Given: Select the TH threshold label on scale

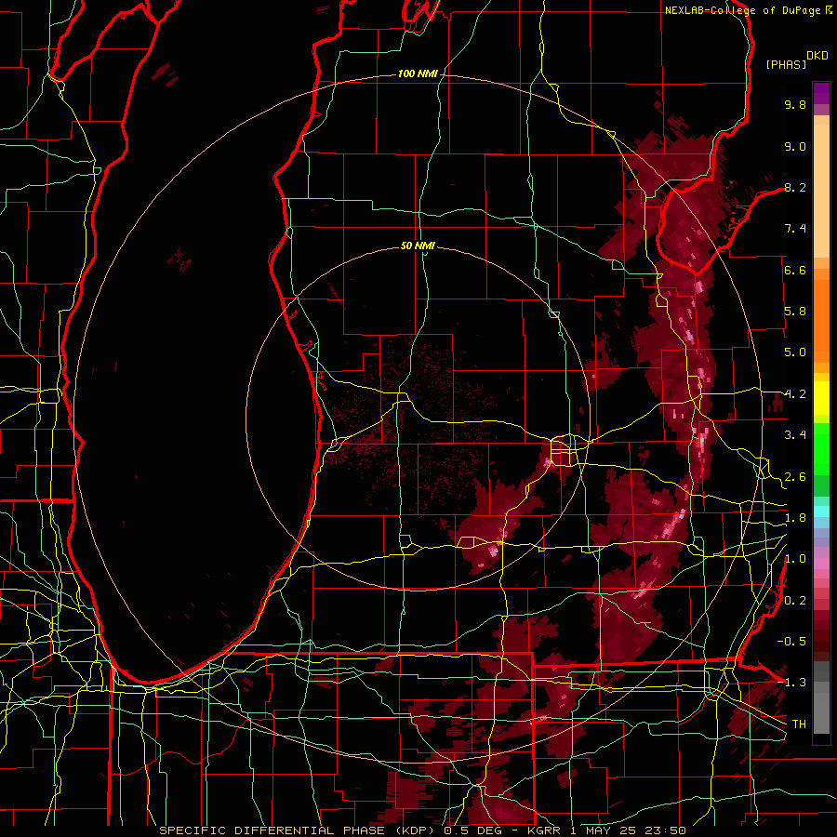Looking at the screenshot, I should [799, 724].
